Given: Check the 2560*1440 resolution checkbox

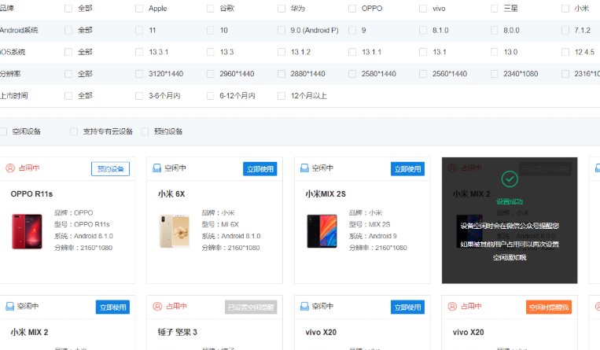Looking at the screenshot, I should click(x=423, y=74).
